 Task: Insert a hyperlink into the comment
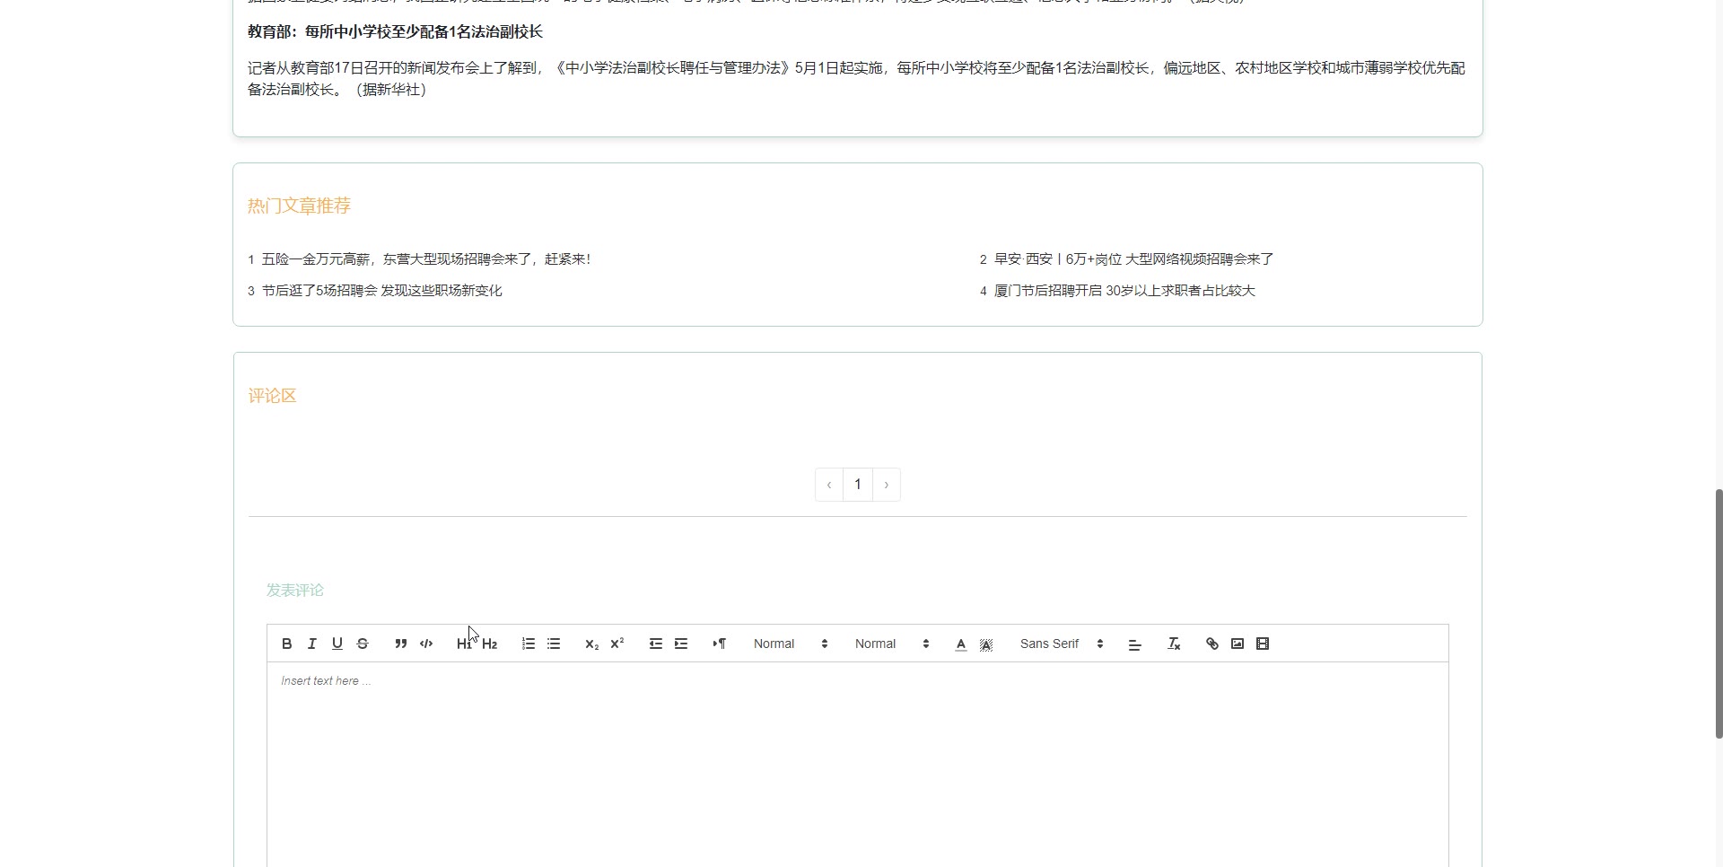coord(1212,644)
